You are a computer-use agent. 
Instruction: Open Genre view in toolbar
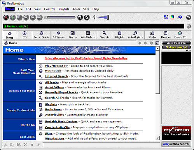(73, 35)
